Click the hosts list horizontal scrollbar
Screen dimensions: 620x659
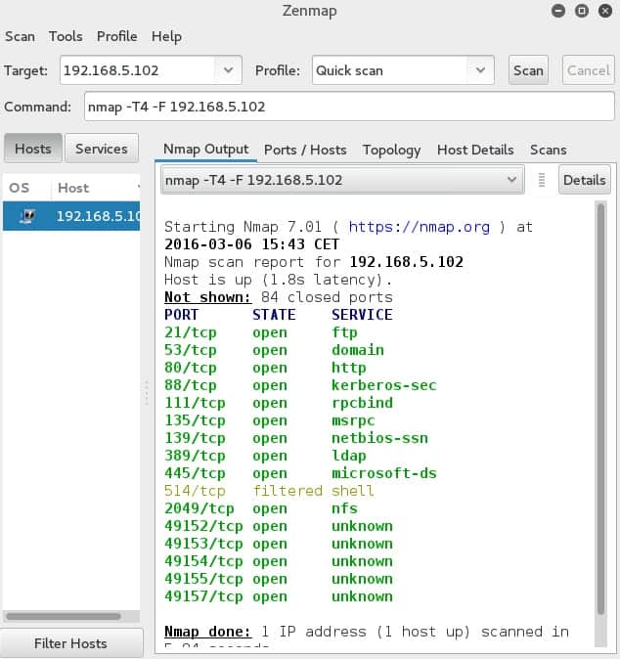[x=64, y=617]
